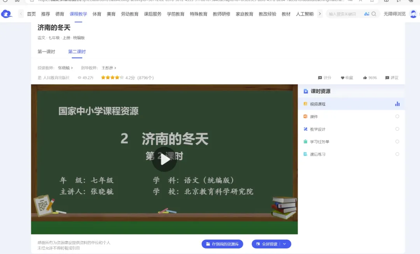Image resolution: width=420 pixels, height=254 pixels.
Task: Open 学习任务单 resource
Action: [351, 142]
